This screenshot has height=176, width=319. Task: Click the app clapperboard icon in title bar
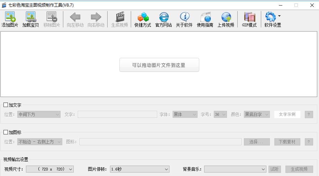point(4,5)
